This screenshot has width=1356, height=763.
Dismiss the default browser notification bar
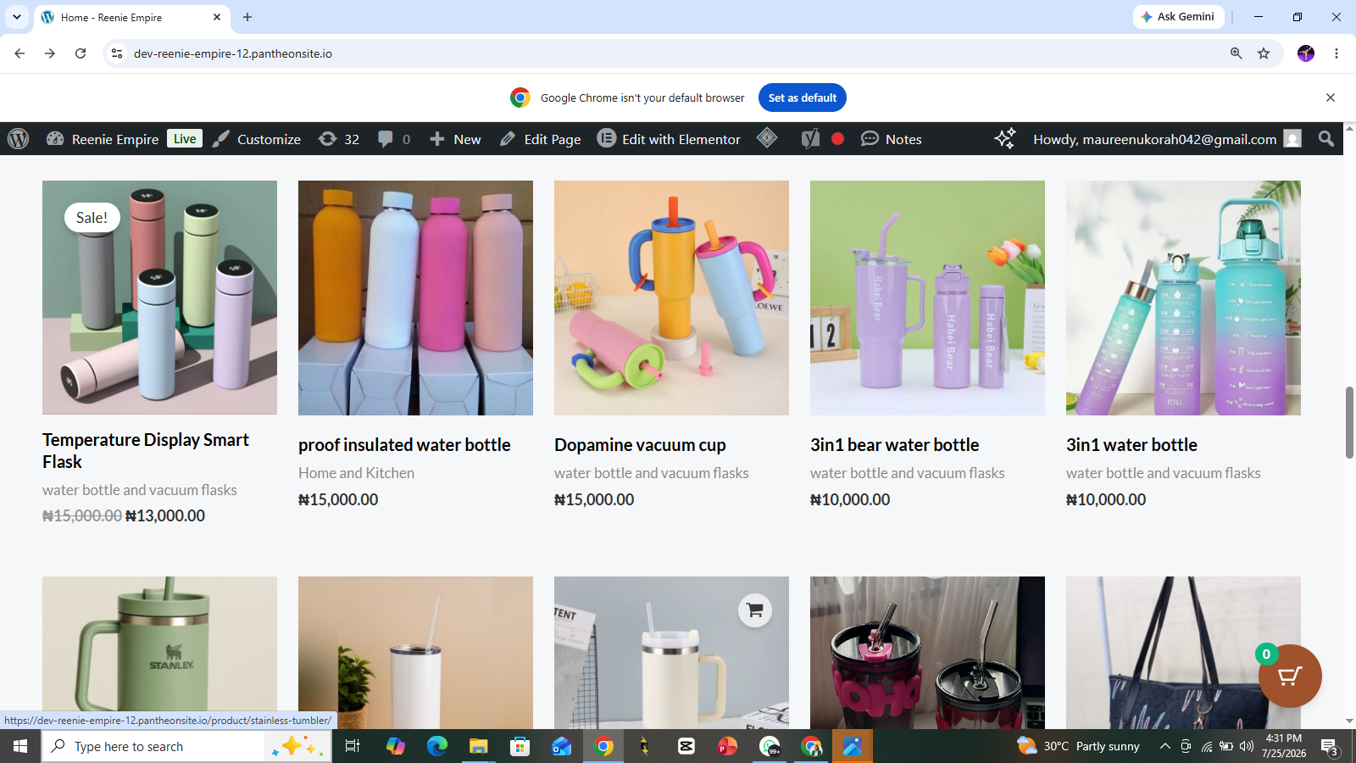[1331, 97]
